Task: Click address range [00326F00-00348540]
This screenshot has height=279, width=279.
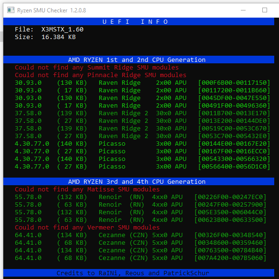Action: (x=230, y=235)
